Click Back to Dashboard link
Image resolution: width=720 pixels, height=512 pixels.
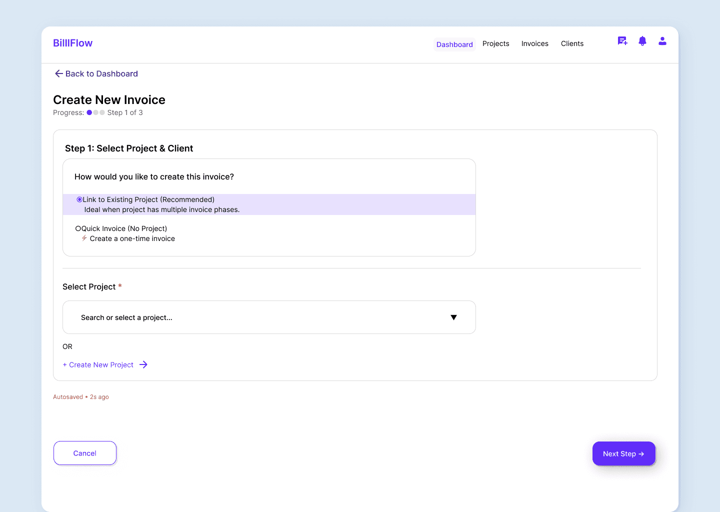tap(96, 73)
